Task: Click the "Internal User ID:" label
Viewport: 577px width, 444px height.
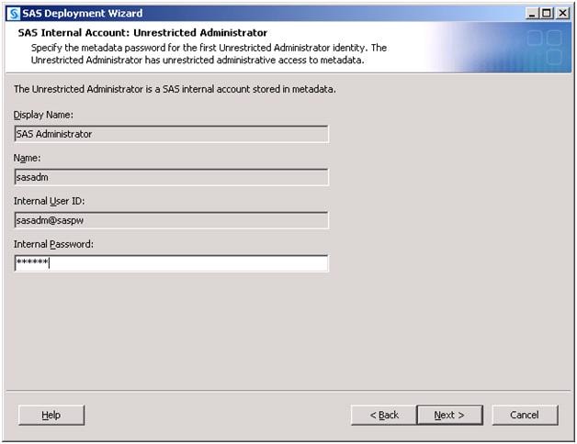Action: [50, 201]
